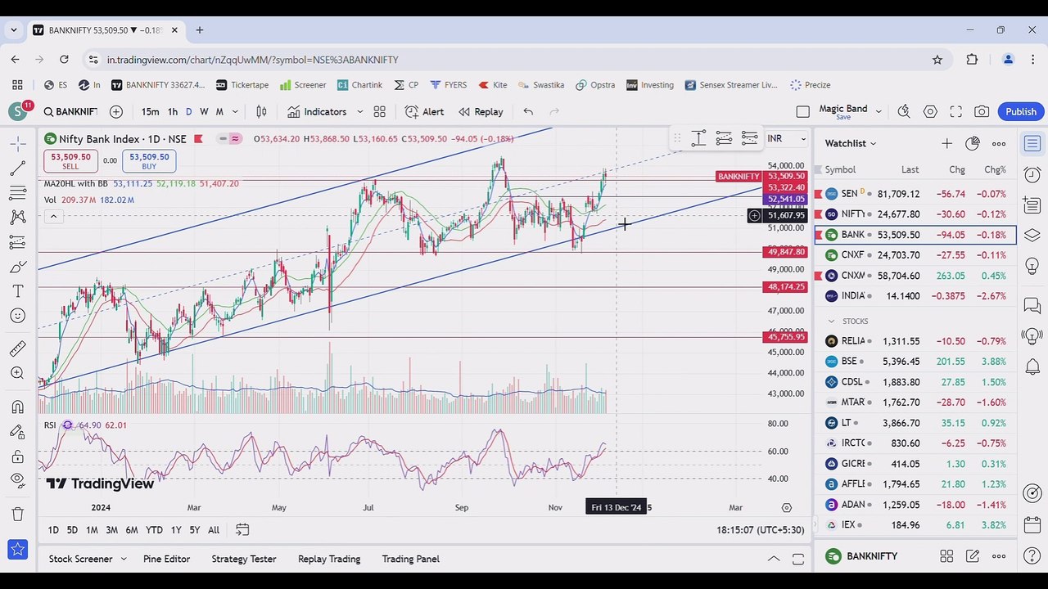Expand the favorite indicators dropdown arrow
The height and width of the screenshot is (589, 1048).
coord(359,112)
